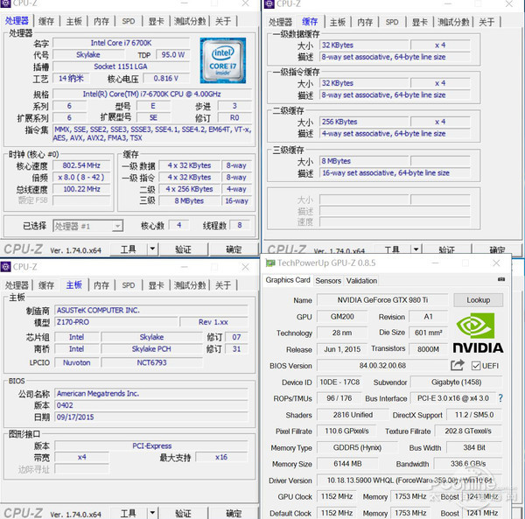The image size is (525, 519).
Task: Click the CPU-Z title icon in the mainboard window
Action: (5, 267)
